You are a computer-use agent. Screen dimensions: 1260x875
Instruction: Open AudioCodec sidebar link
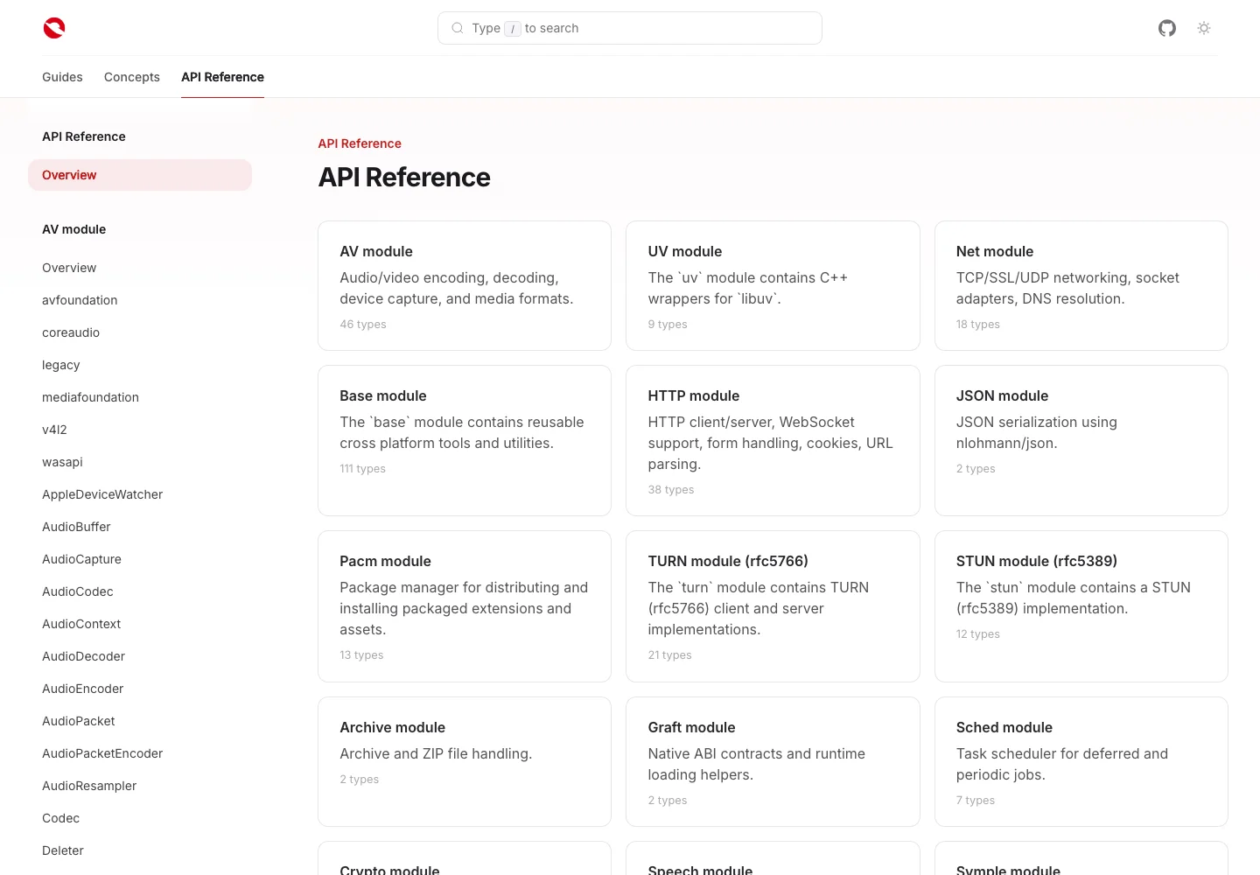click(78, 591)
